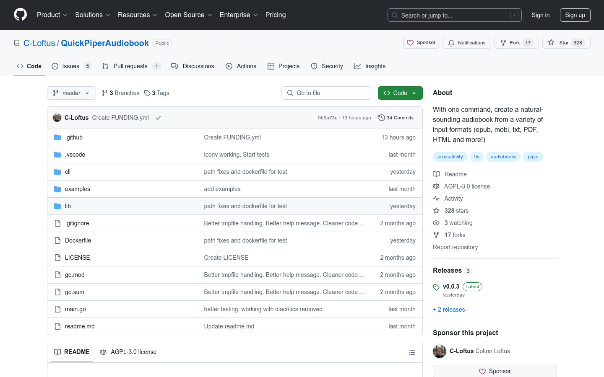The height and width of the screenshot is (377, 604).
Task: Open the .vscode folder
Action: pyautogui.click(x=75, y=155)
